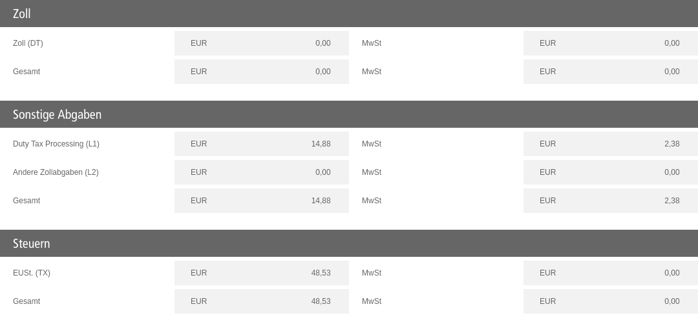698x322 pixels.
Task: Select Sonstige Abgaben Gesamt MwSt 2,38 field
Action: tap(611, 201)
